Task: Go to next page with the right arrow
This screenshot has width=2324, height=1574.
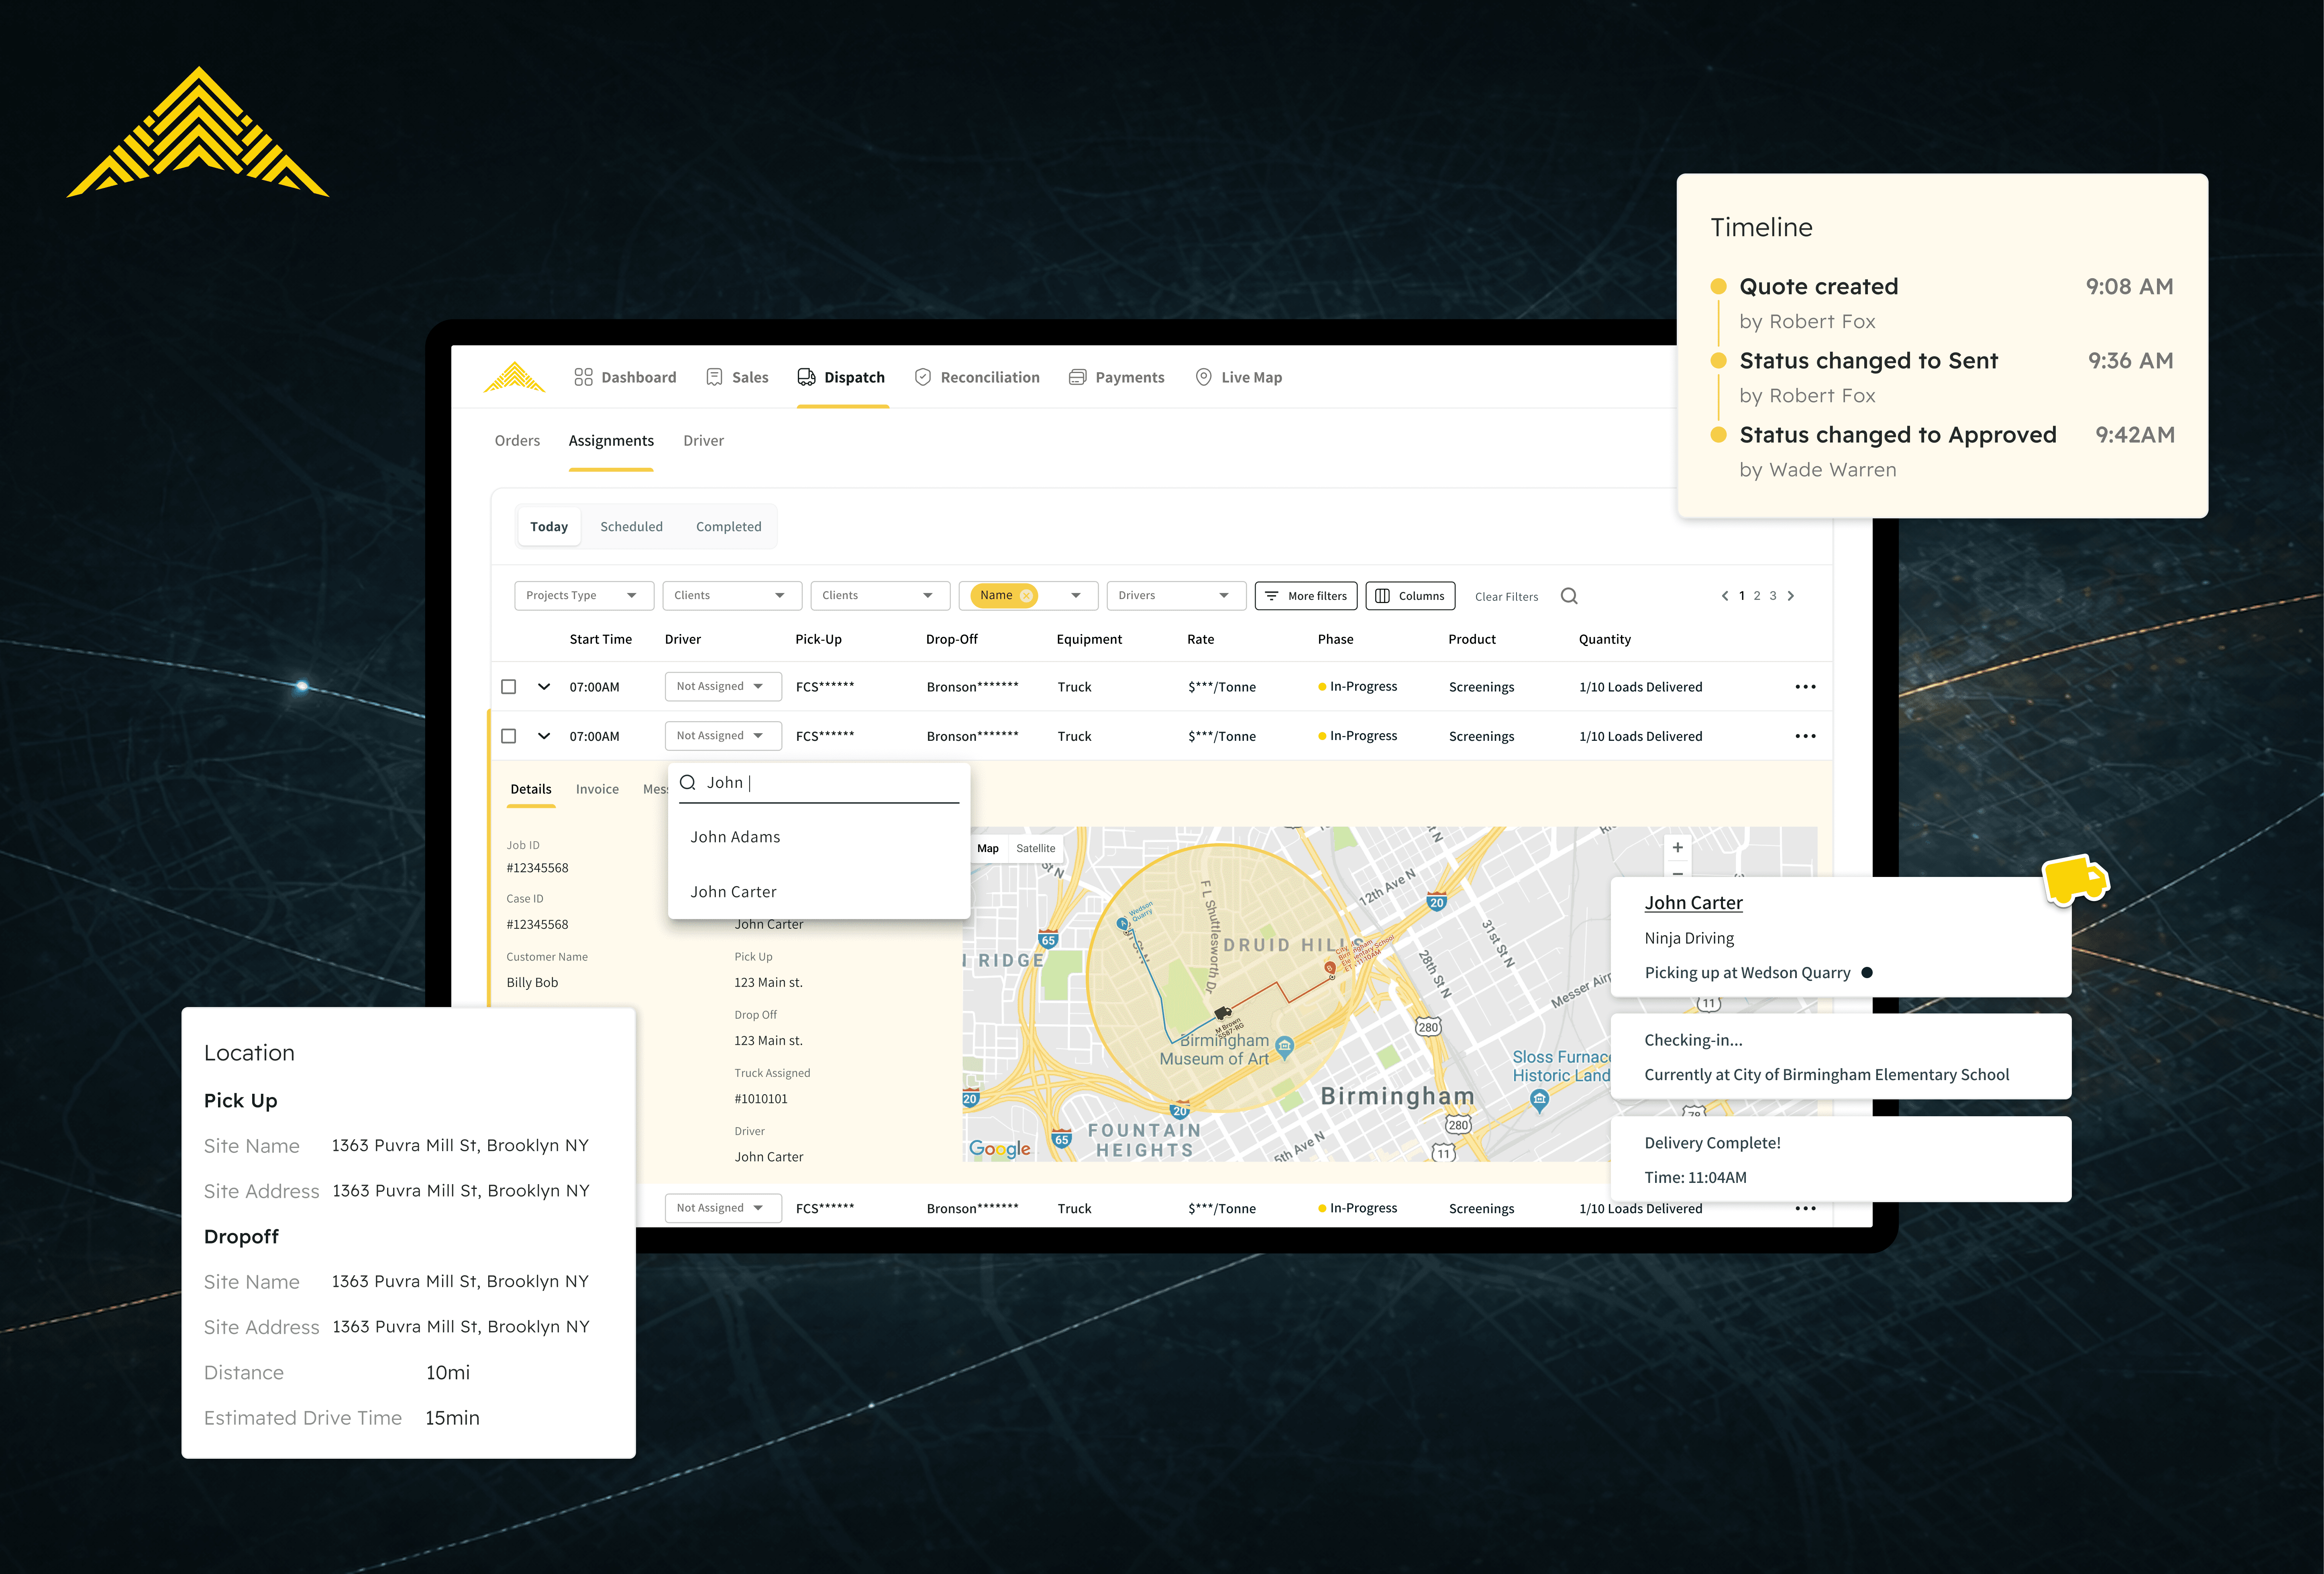Action: tap(1791, 596)
